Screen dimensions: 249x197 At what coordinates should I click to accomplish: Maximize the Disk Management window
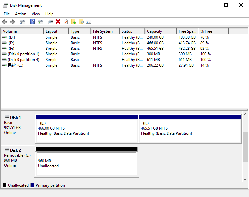(226, 5)
